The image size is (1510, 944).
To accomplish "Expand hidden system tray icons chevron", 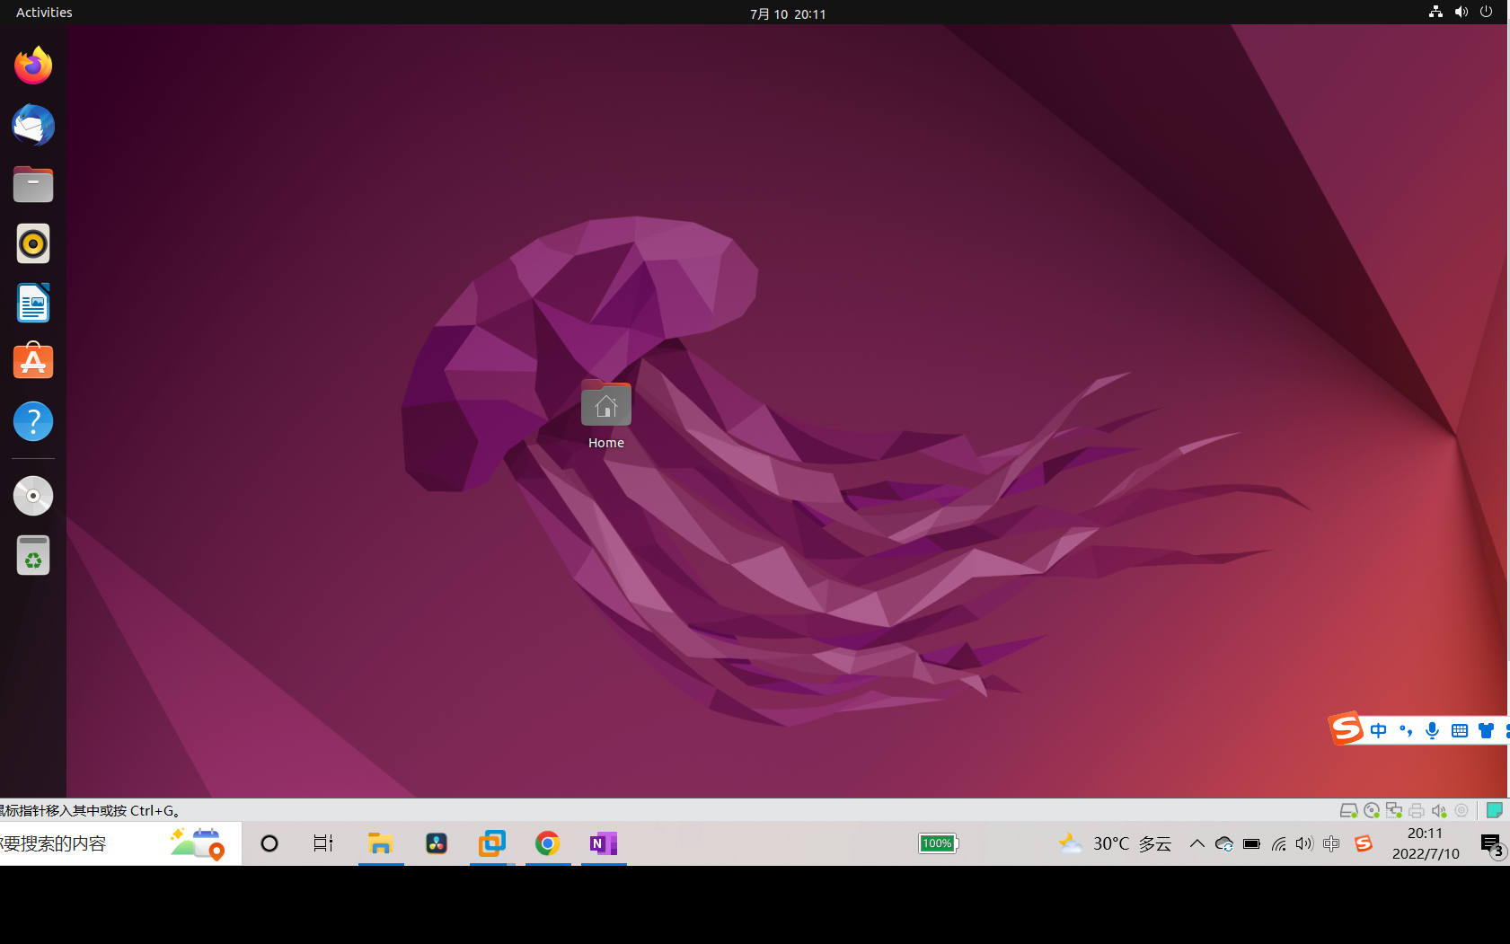I will click(x=1197, y=843).
